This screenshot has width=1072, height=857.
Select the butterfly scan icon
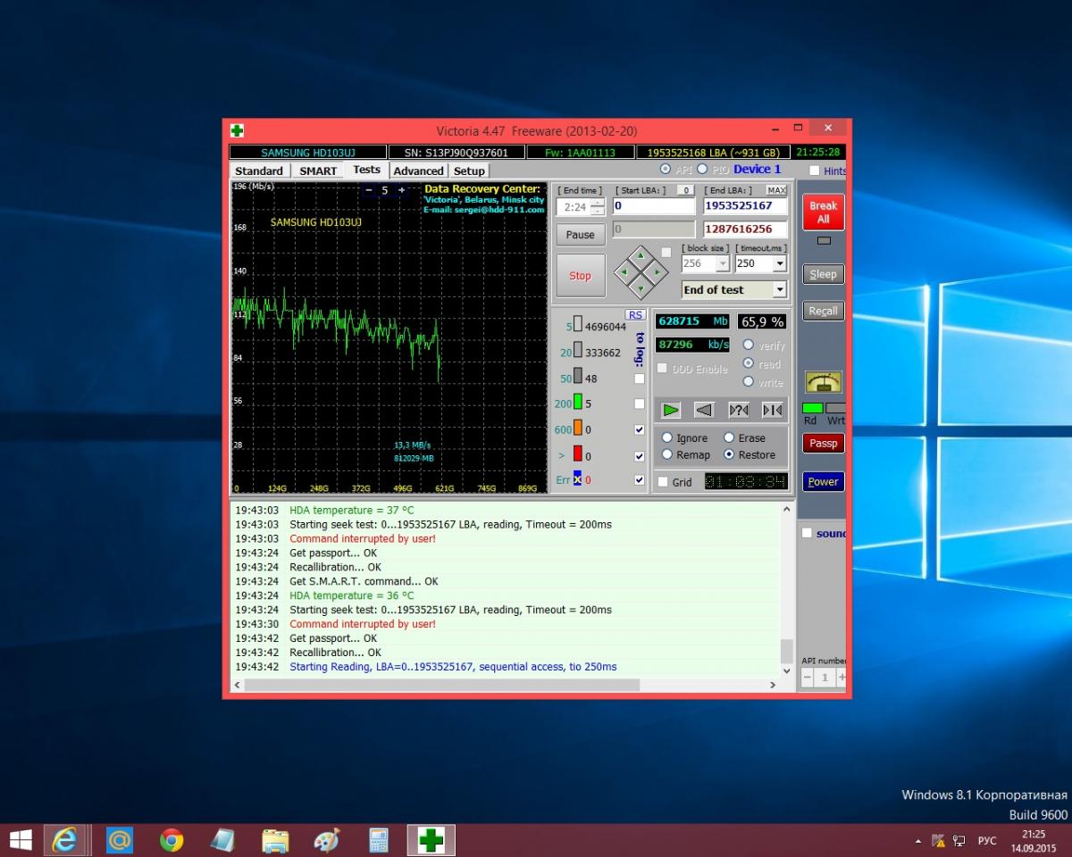pyautogui.click(x=773, y=410)
